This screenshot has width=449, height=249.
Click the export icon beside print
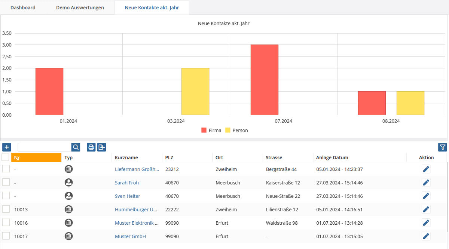101,147
